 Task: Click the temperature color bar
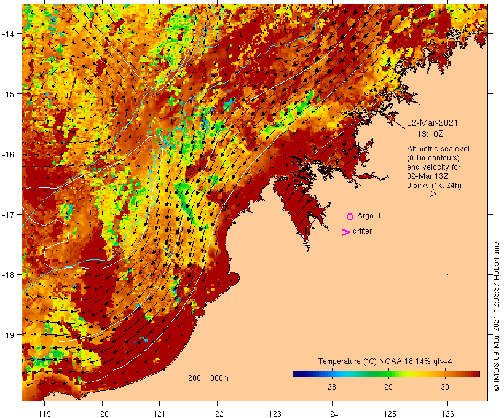[386, 374]
